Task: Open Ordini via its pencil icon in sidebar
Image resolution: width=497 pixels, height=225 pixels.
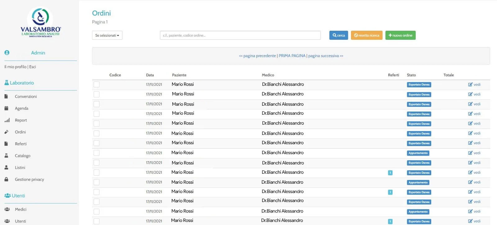Action: coord(6,132)
